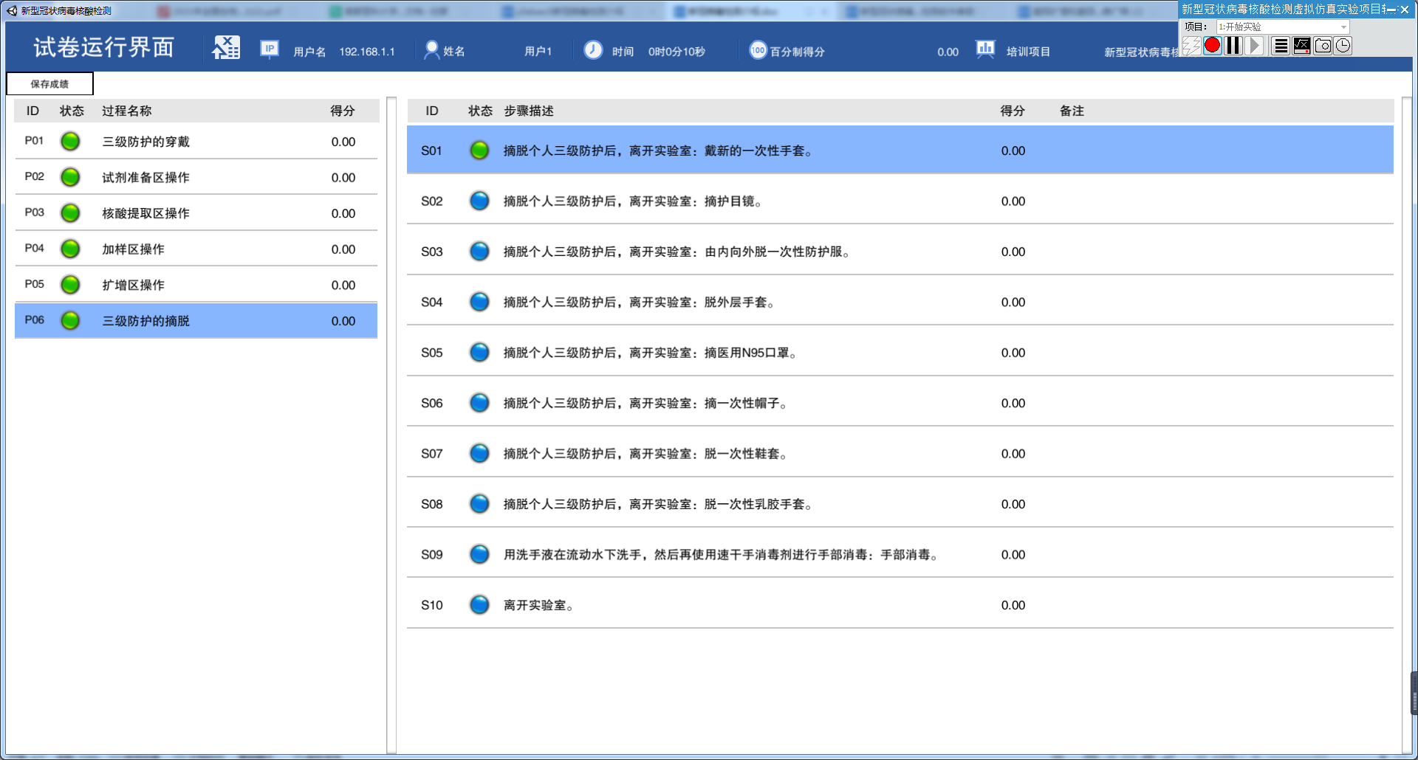Pause the experiment with the pause button

[x=1233, y=46]
